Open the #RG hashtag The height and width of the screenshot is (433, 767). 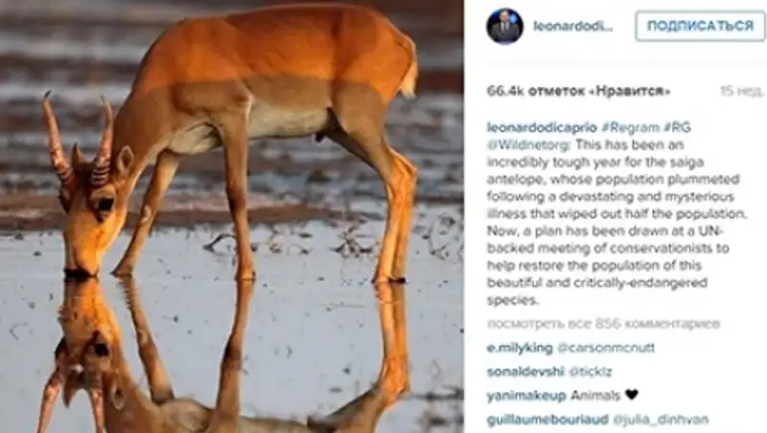(677, 127)
